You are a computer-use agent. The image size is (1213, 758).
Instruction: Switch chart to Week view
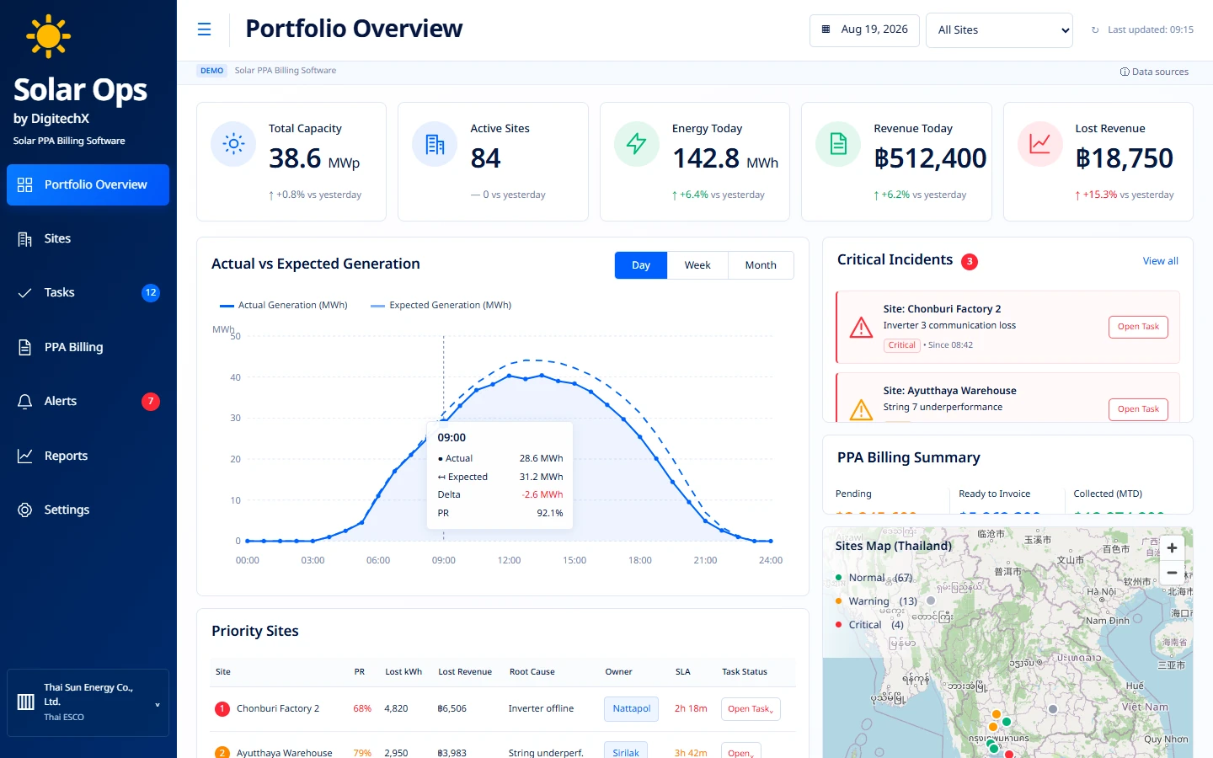pos(697,265)
